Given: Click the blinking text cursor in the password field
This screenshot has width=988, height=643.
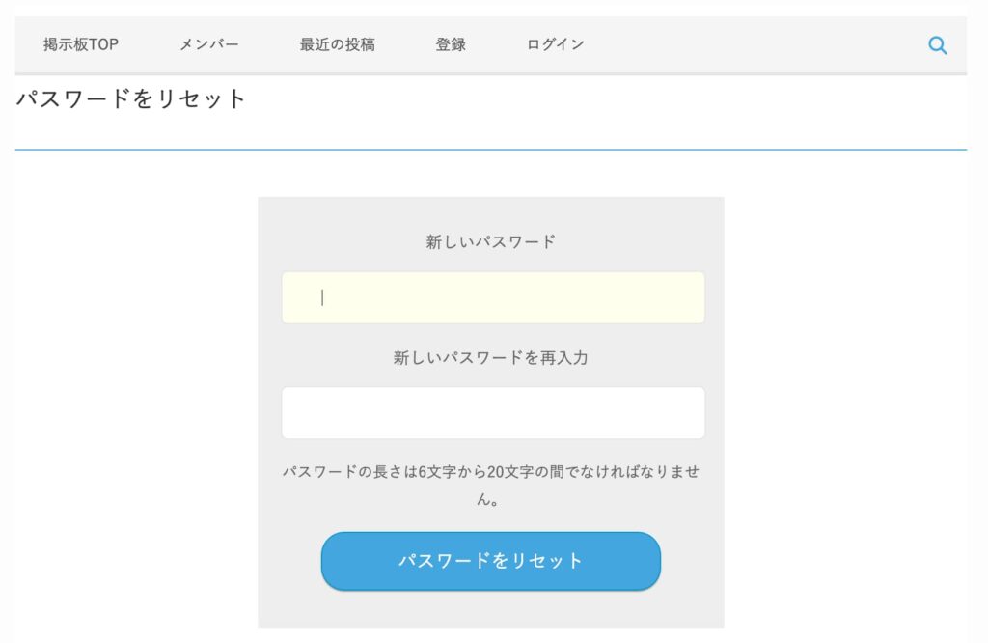Looking at the screenshot, I should coord(322,297).
